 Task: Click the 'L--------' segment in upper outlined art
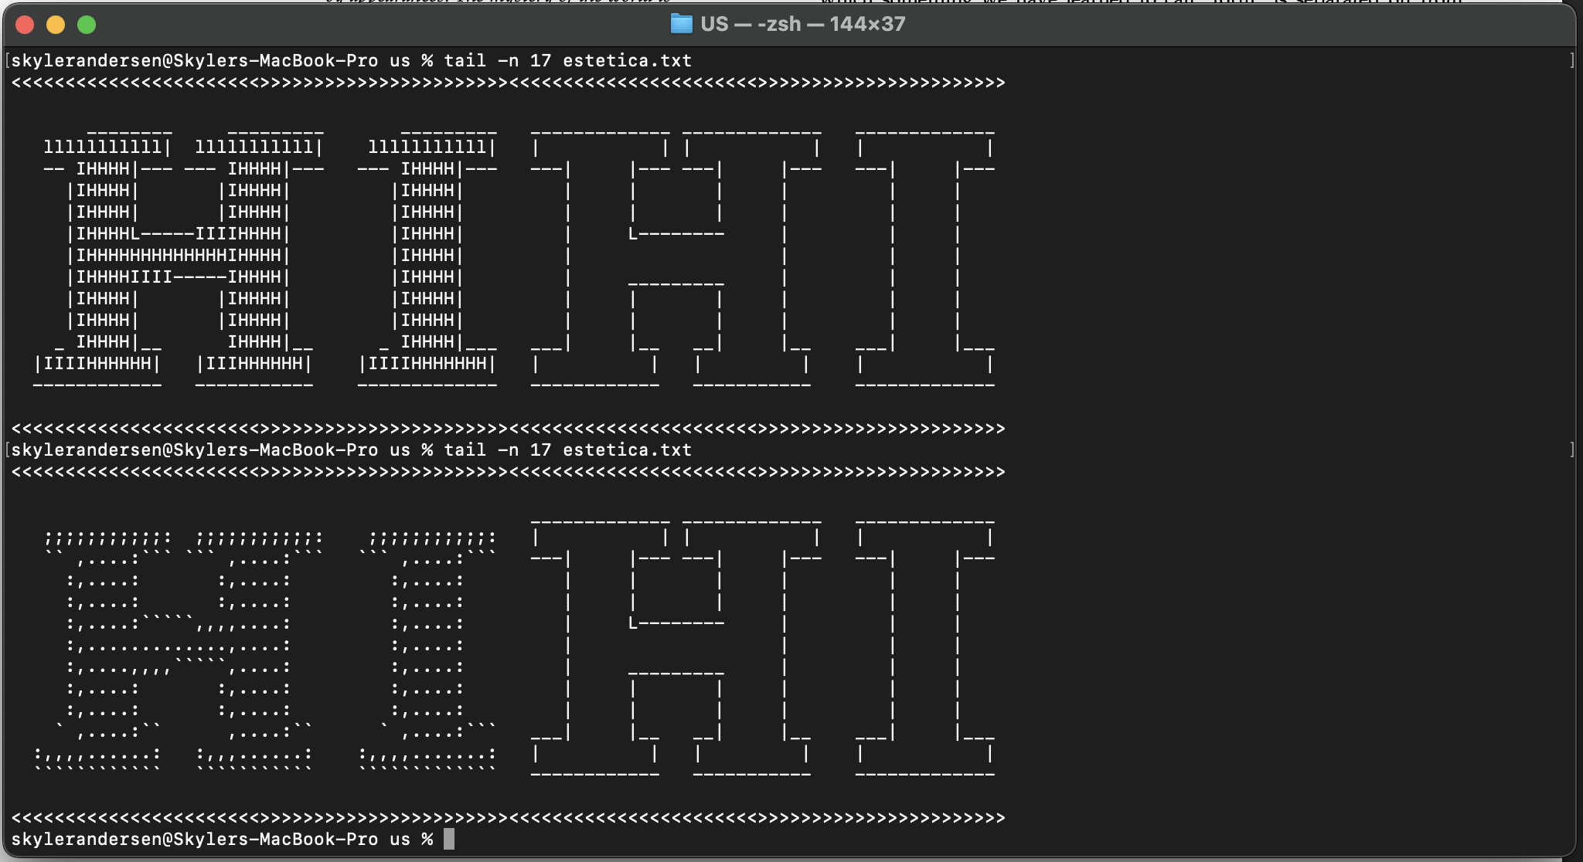tap(676, 233)
